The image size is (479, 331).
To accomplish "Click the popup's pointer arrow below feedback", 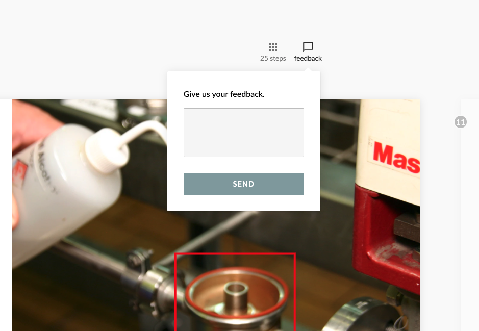I will [308, 70].
